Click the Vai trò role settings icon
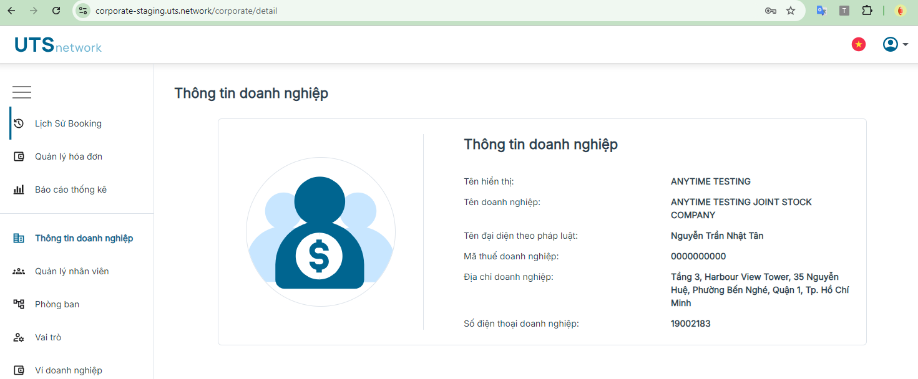Viewport: 918px width, 379px height. point(19,337)
